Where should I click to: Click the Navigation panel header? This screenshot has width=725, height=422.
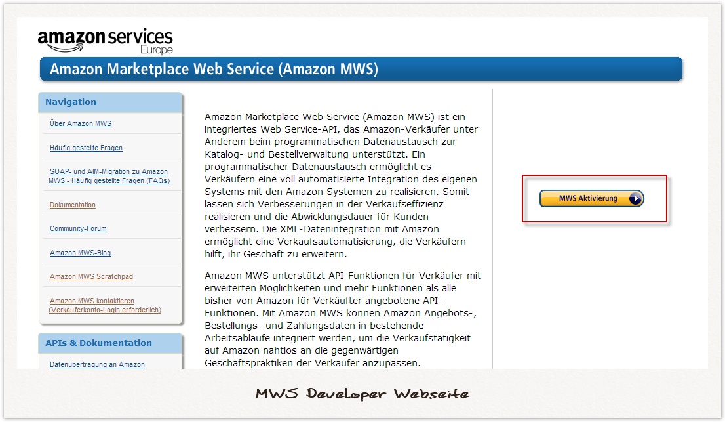click(70, 102)
